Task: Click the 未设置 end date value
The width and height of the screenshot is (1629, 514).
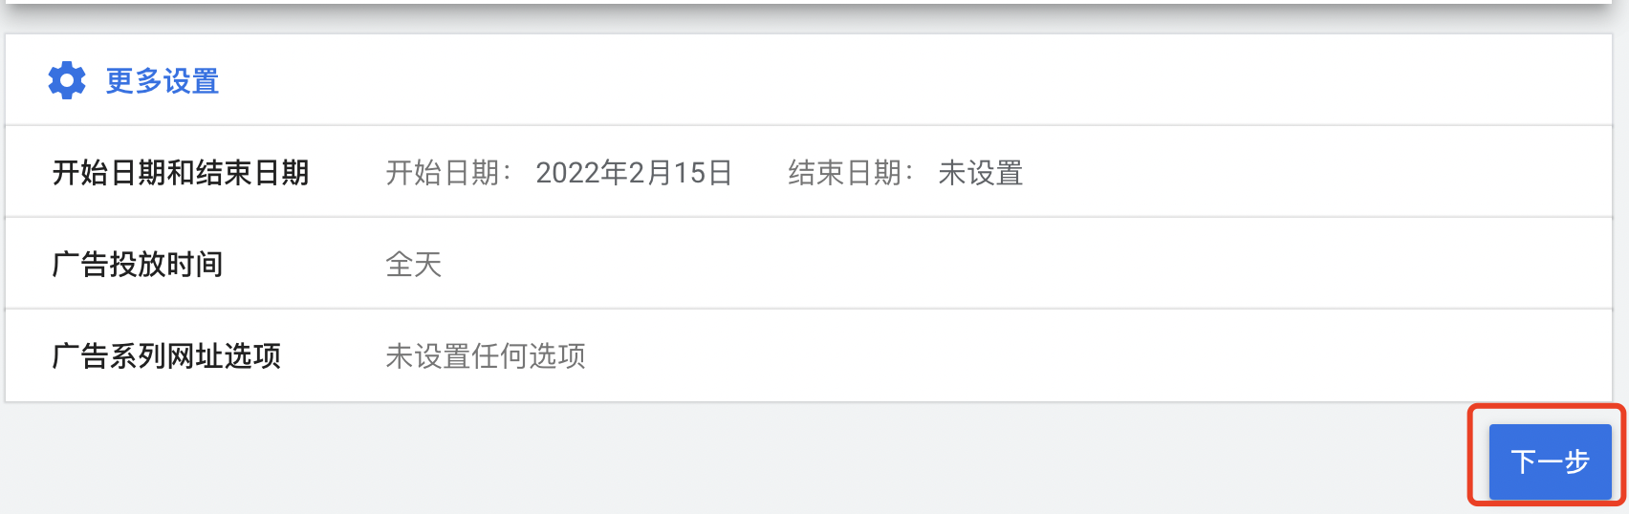Action: click(x=981, y=173)
